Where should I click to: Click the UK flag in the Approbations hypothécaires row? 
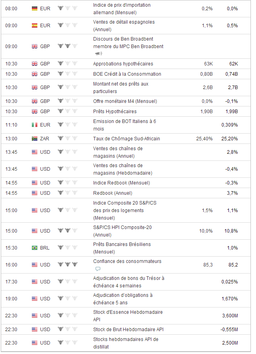(x=35, y=63)
